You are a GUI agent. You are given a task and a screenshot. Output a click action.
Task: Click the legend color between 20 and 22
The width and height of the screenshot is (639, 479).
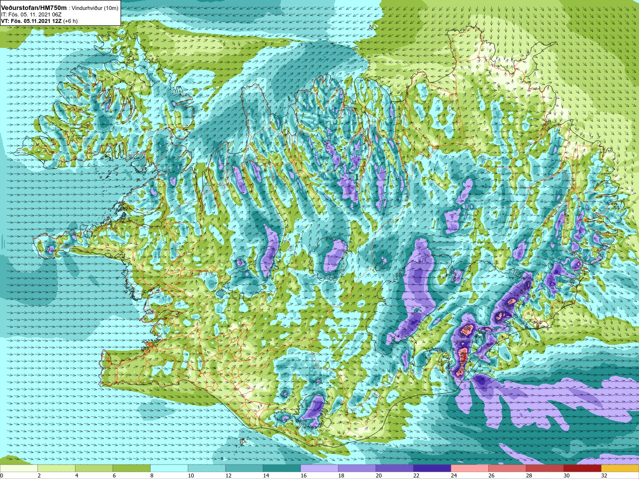tap(394, 468)
